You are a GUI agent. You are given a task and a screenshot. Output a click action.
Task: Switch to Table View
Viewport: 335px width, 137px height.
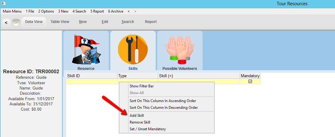pyautogui.click(x=60, y=22)
